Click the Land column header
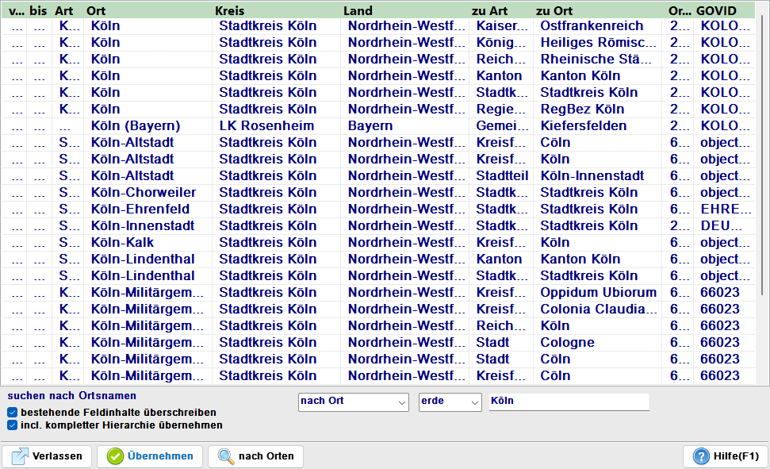Image resolution: width=770 pixels, height=469 pixels. [358, 11]
